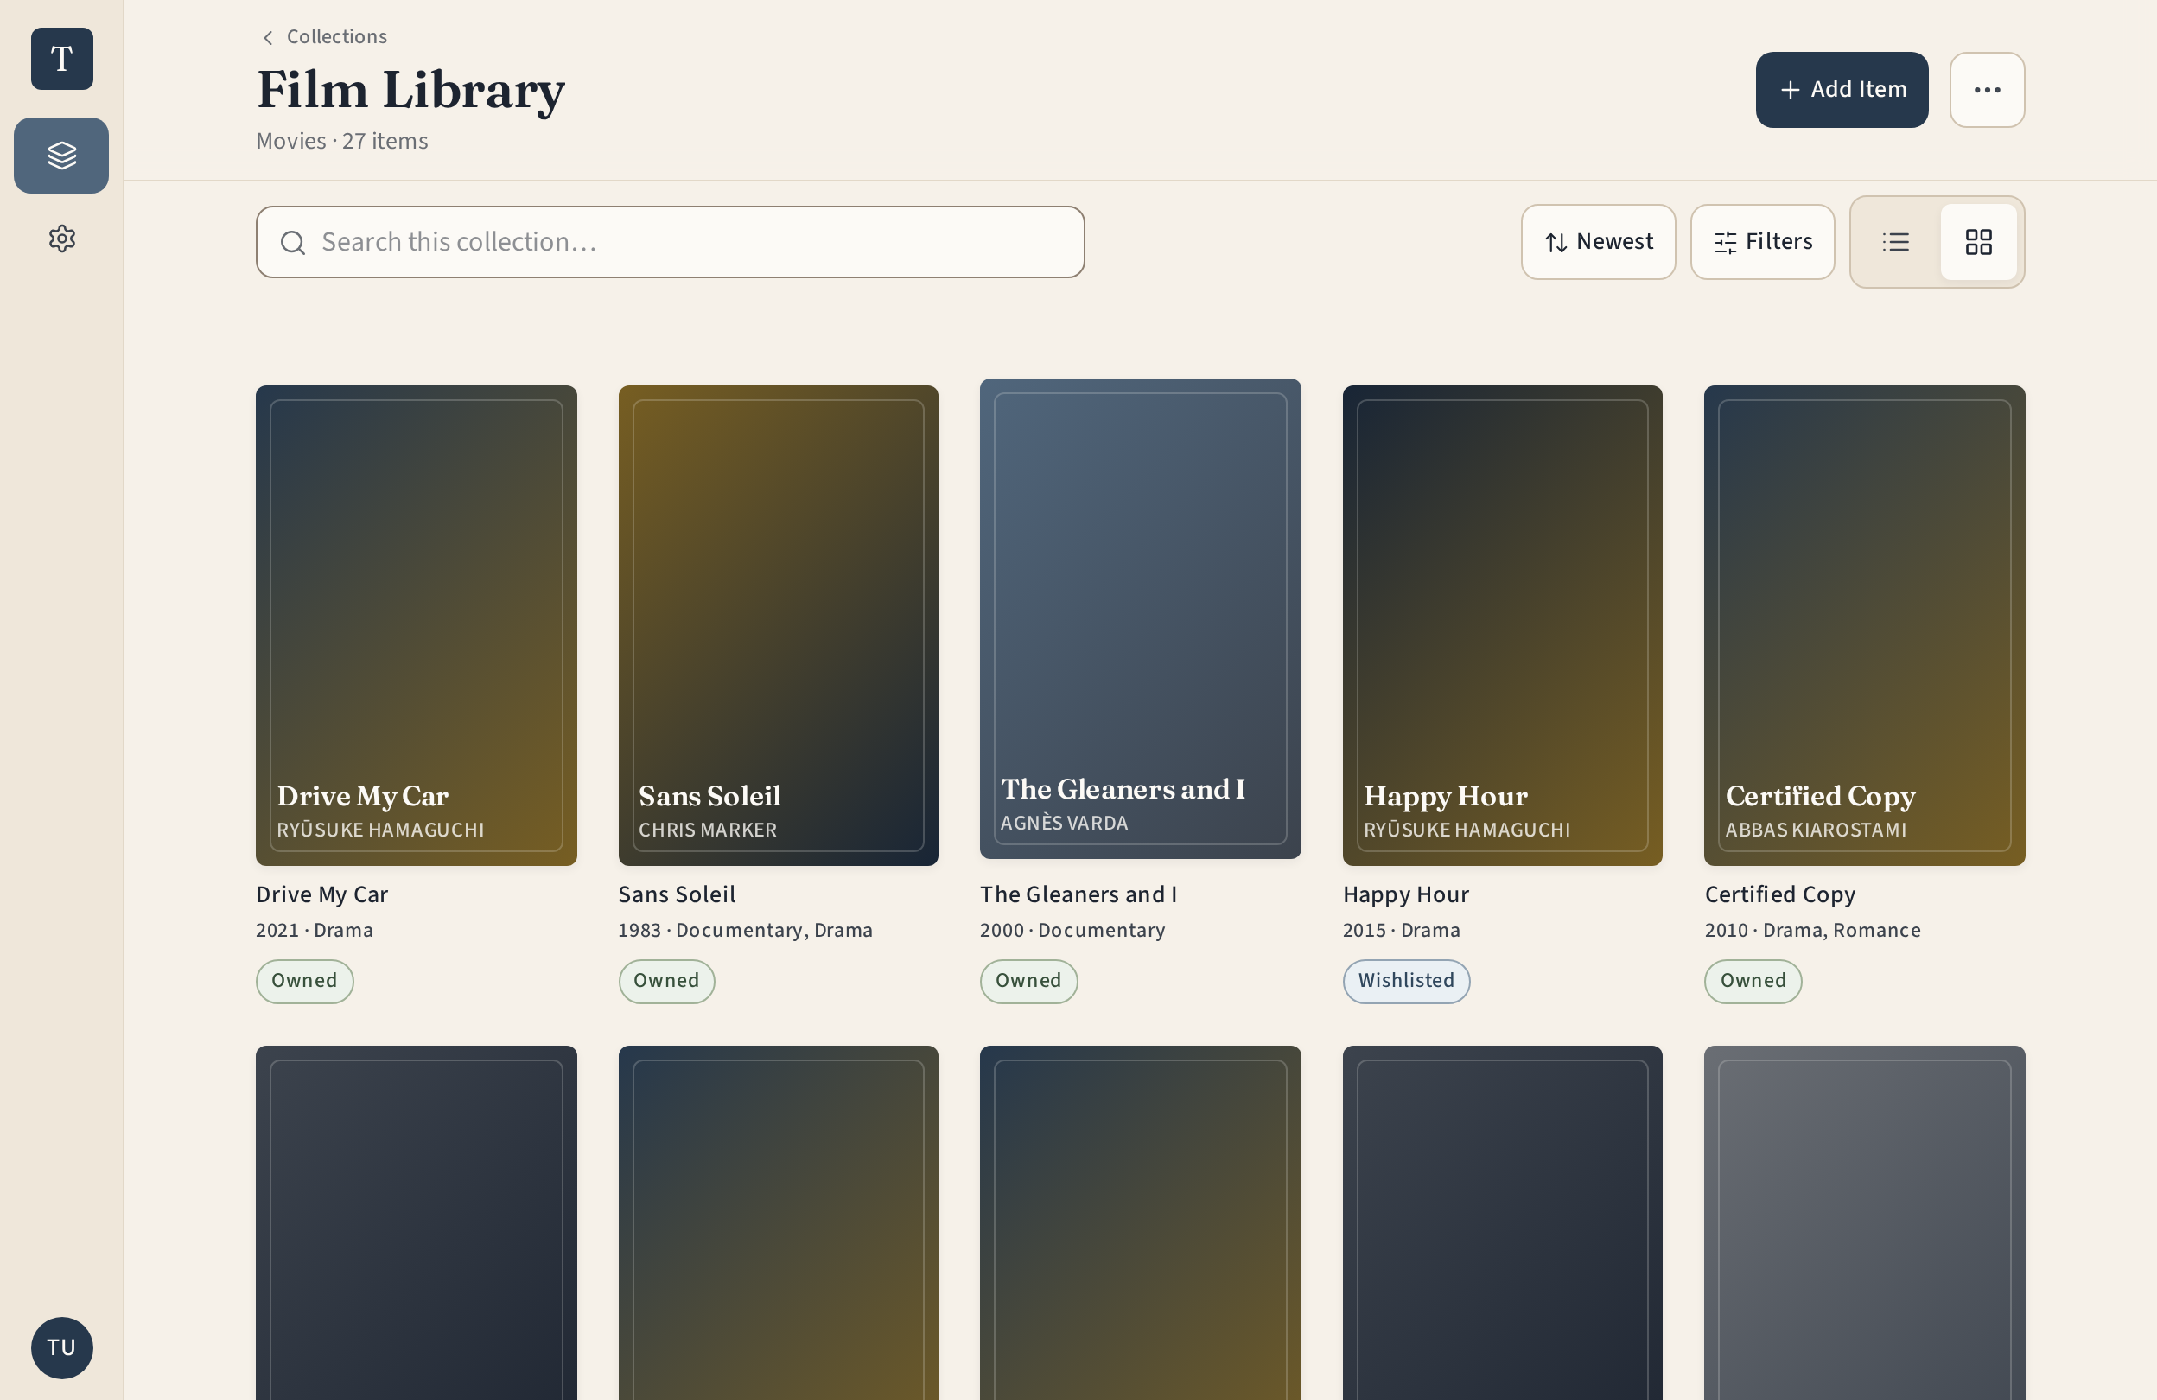
Task: Open the Collections layers icon in sidebar
Action: [61, 155]
